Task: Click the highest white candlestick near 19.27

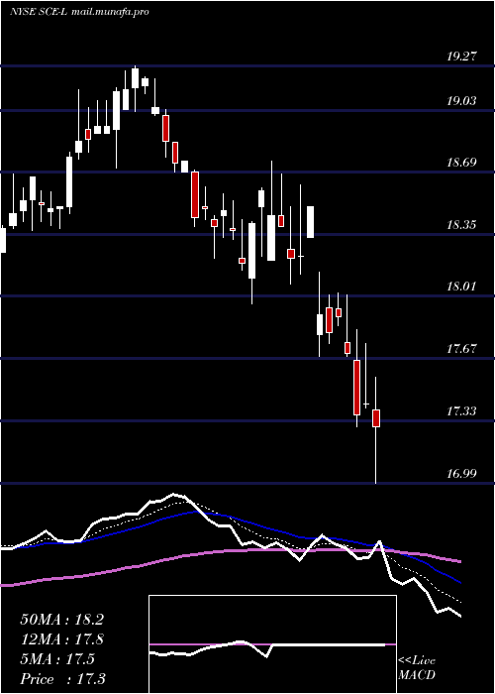Action: click(135, 78)
